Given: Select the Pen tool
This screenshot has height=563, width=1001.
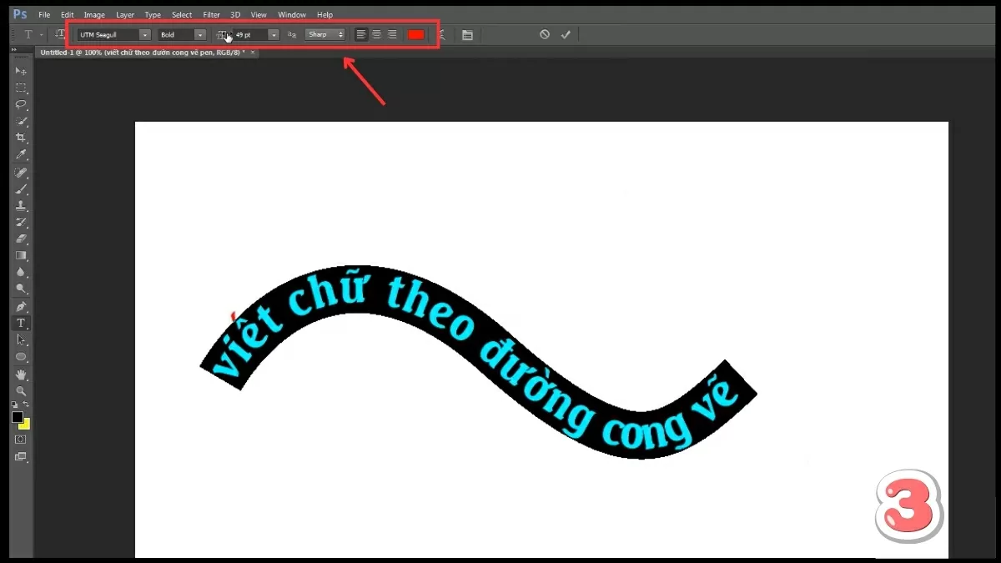Looking at the screenshot, I should (22, 306).
